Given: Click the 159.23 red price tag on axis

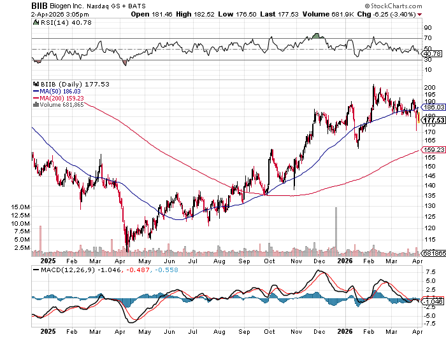Looking at the screenshot, I should coord(433,150).
